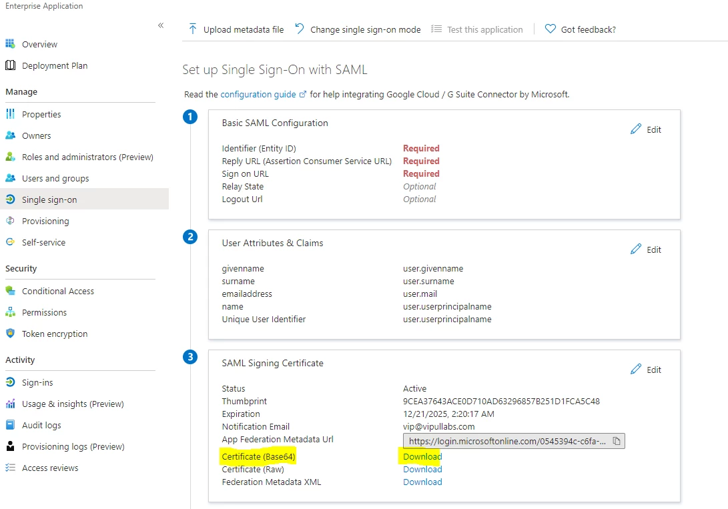Click the Audit logs icon
The height and width of the screenshot is (509, 728).
point(10,425)
